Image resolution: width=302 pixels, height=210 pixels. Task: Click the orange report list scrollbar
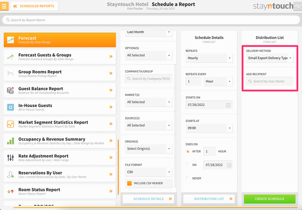point(118,167)
